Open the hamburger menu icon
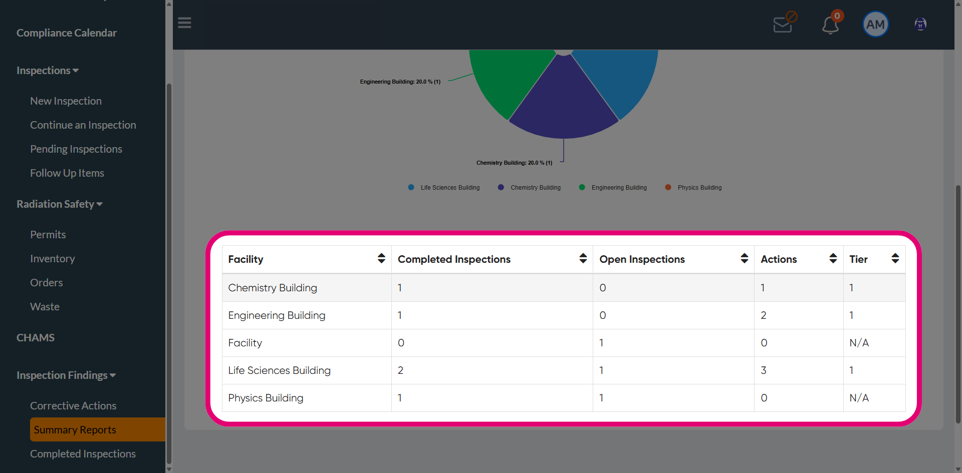Screen dimensions: 962x473 point(184,23)
